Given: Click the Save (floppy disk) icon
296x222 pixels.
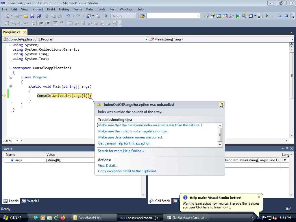Looking at the screenshot, I should click(32, 16).
